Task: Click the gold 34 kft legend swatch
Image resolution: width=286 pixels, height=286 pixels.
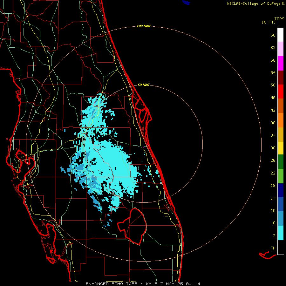Action: click(281, 135)
